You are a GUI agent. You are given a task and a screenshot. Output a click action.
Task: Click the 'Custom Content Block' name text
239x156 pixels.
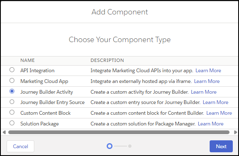point(45,113)
